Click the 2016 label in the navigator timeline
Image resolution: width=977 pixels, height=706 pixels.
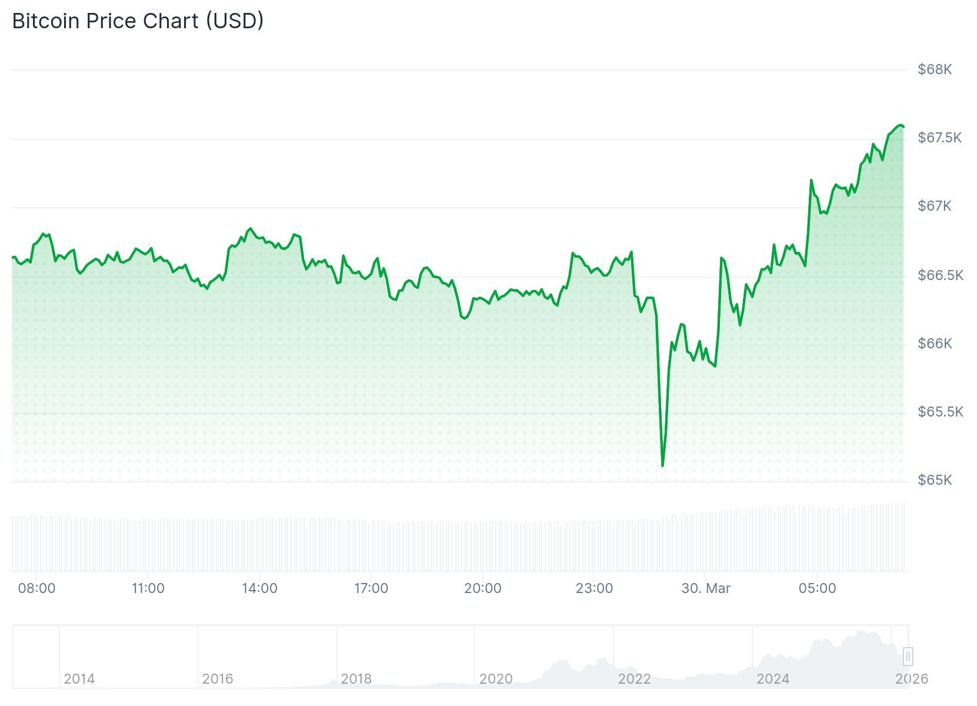218,679
